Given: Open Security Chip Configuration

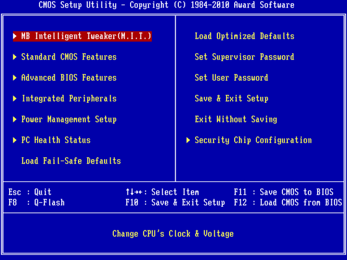Looking at the screenshot, I should click(253, 140).
